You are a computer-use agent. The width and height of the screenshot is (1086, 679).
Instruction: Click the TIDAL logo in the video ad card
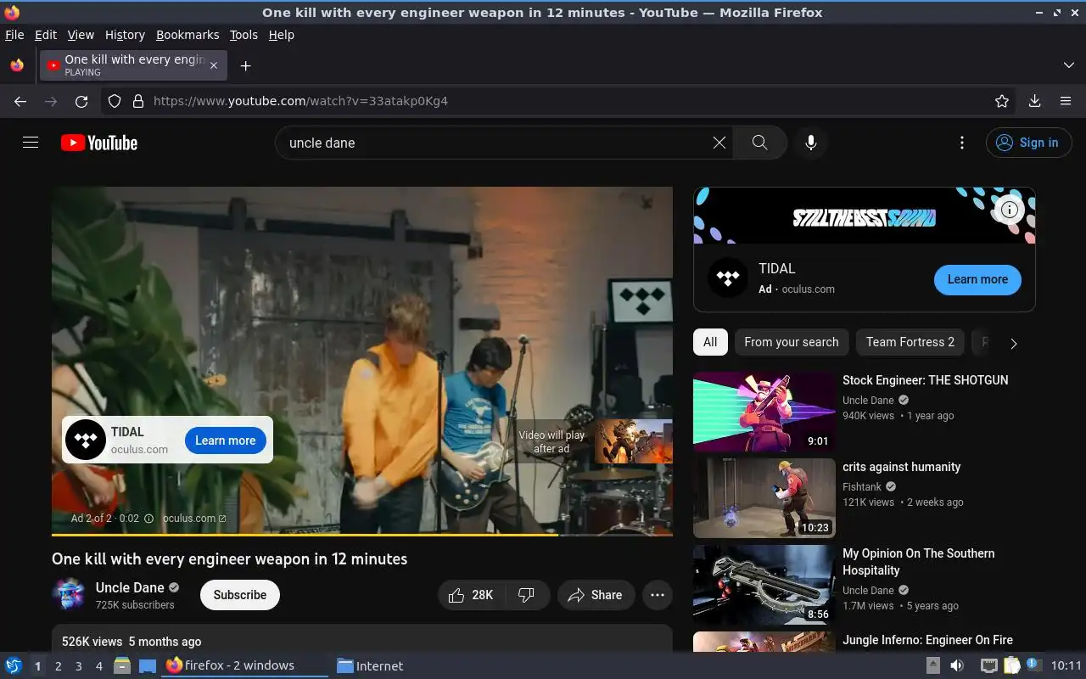click(x=86, y=440)
